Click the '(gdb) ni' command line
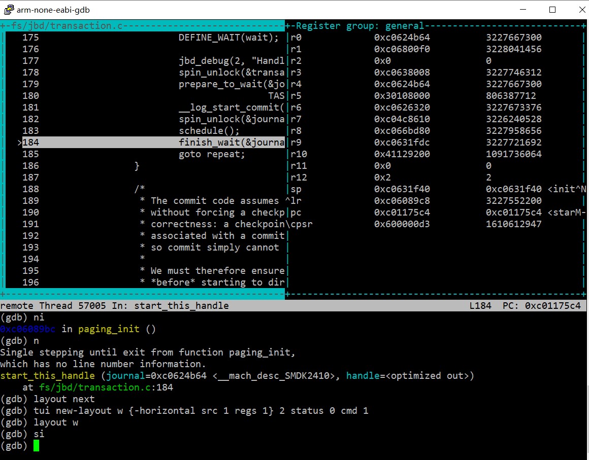The height and width of the screenshot is (460, 589). tap(22, 317)
